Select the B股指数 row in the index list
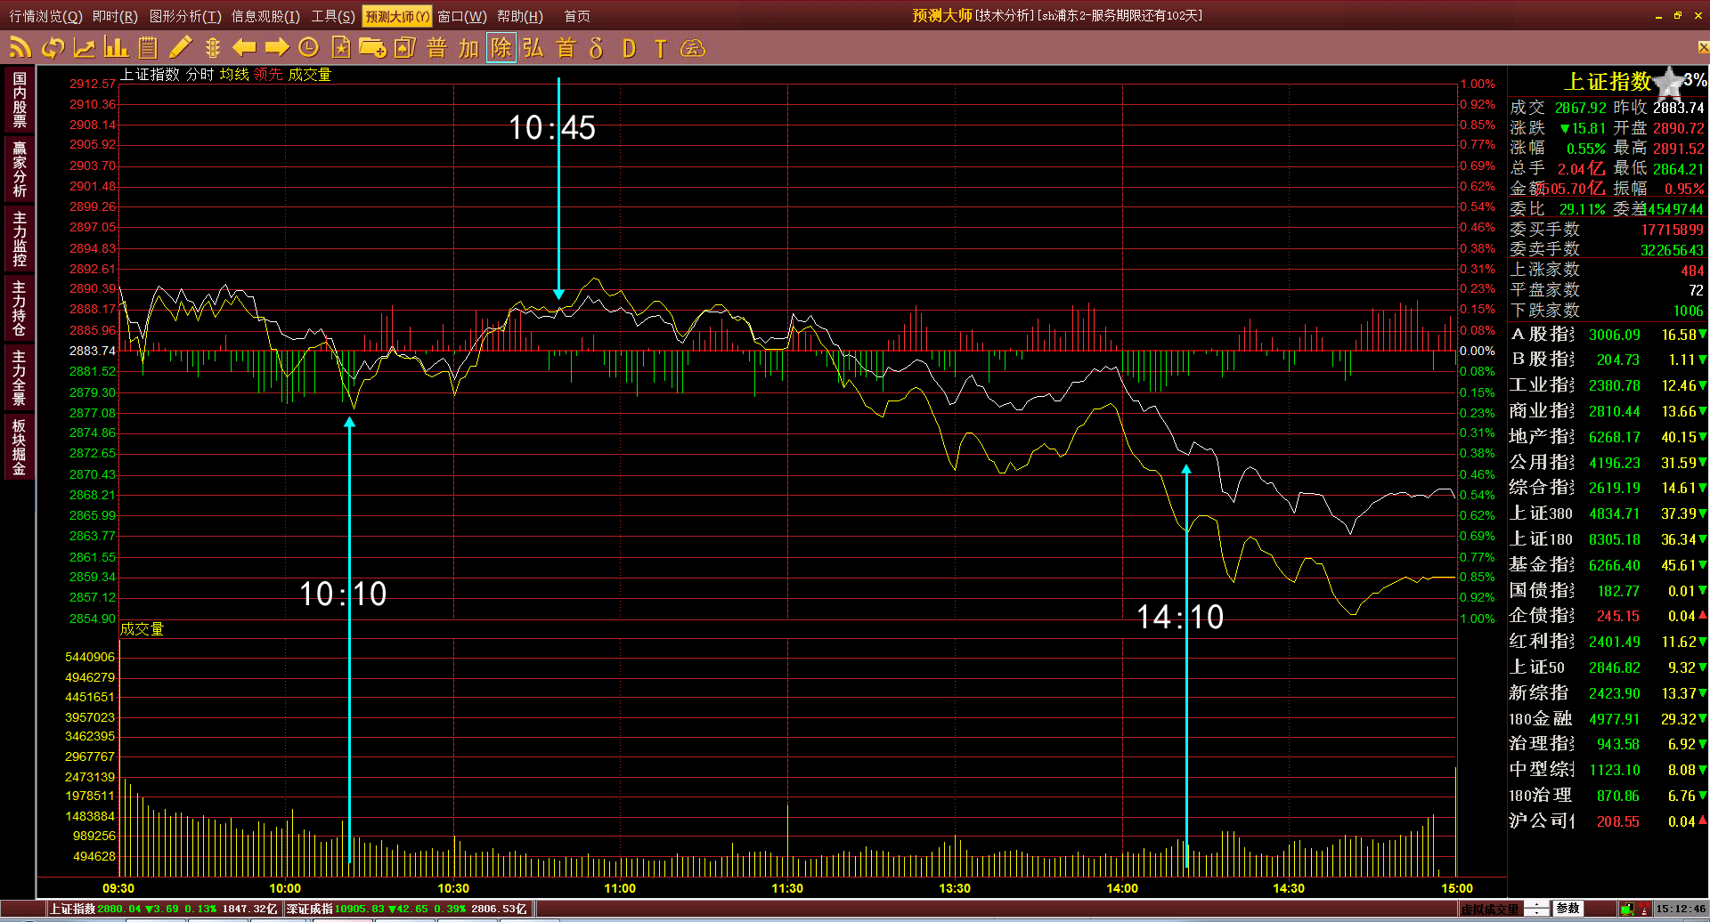The image size is (1710, 922). coord(1608,360)
